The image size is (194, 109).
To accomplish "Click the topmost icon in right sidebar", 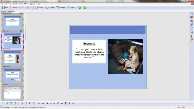I will (192, 13).
